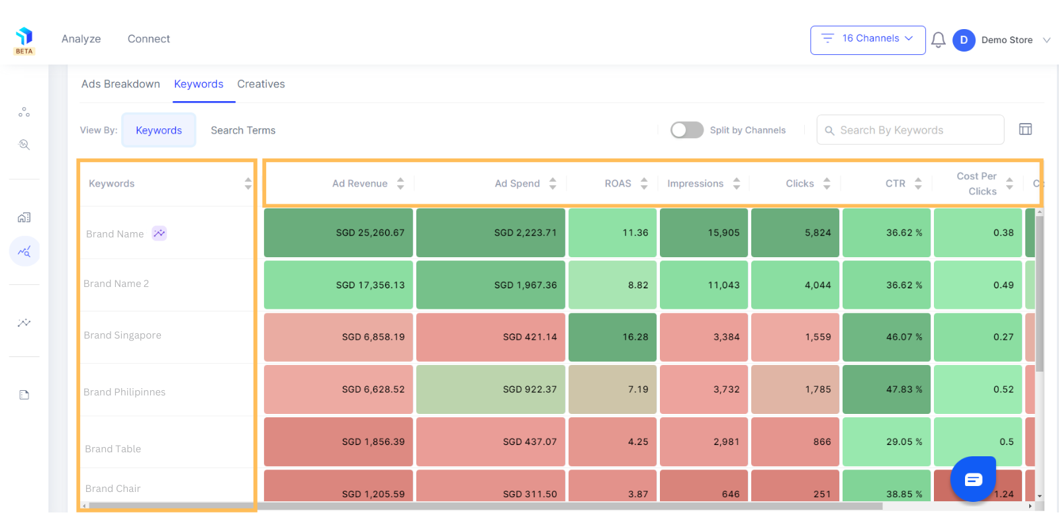The width and height of the screenshot is (1059, 529).
Task: Click the SGD 437.07 ad spend cell
Action: point(490,442)
